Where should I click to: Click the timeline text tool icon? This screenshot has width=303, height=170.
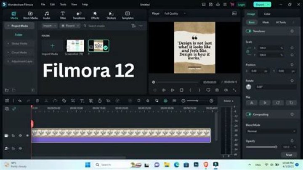point(82,101)
